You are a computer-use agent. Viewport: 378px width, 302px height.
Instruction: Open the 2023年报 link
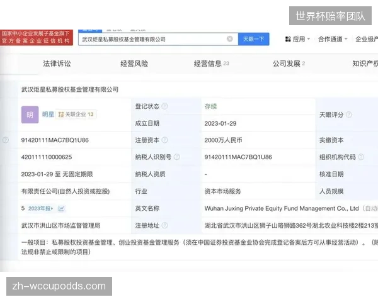point(40,208)
